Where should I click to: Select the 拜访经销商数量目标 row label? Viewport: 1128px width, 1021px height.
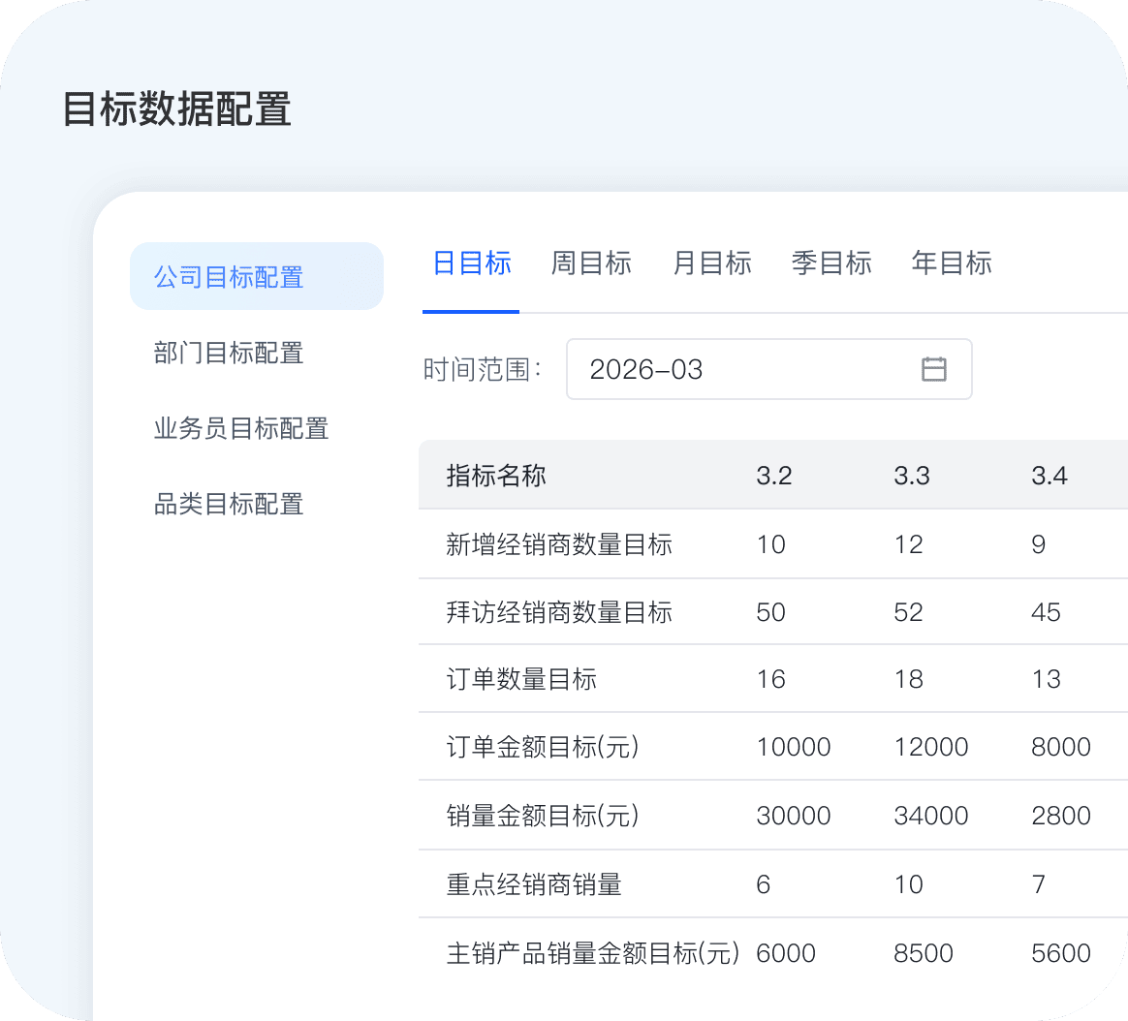tap(559, 612)
